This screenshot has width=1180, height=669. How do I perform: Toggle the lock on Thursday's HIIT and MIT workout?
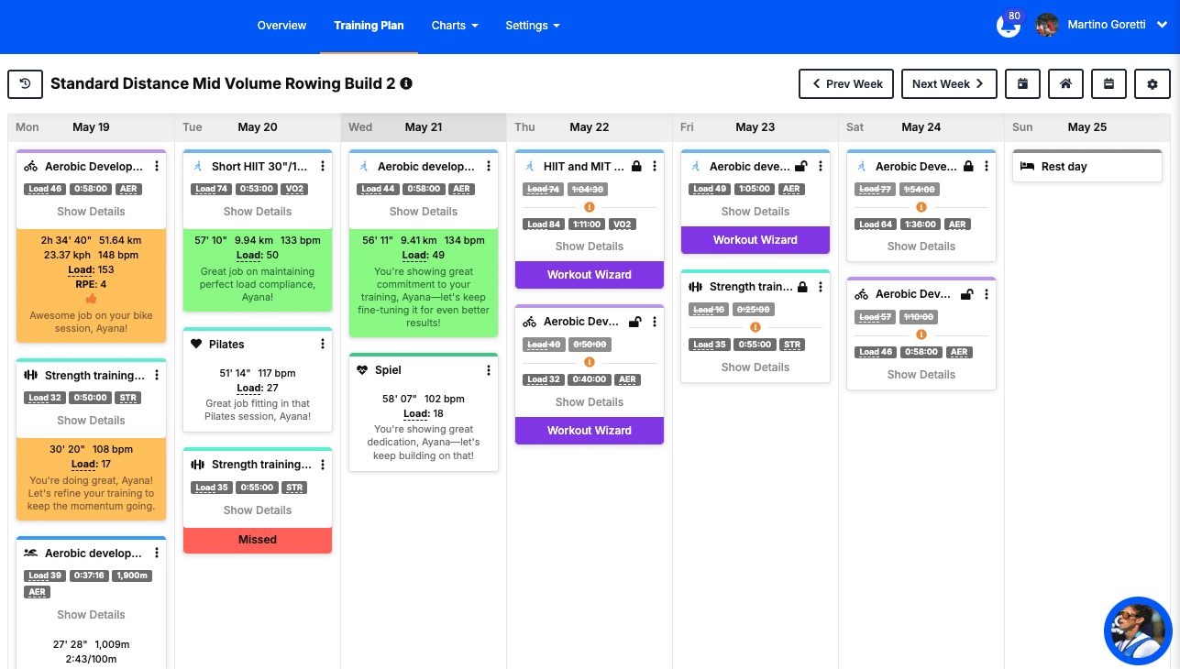click(x=636, y=167)
